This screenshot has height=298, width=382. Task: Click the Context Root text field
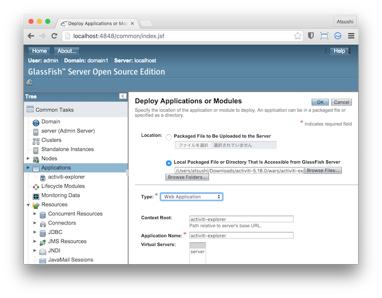241,219
